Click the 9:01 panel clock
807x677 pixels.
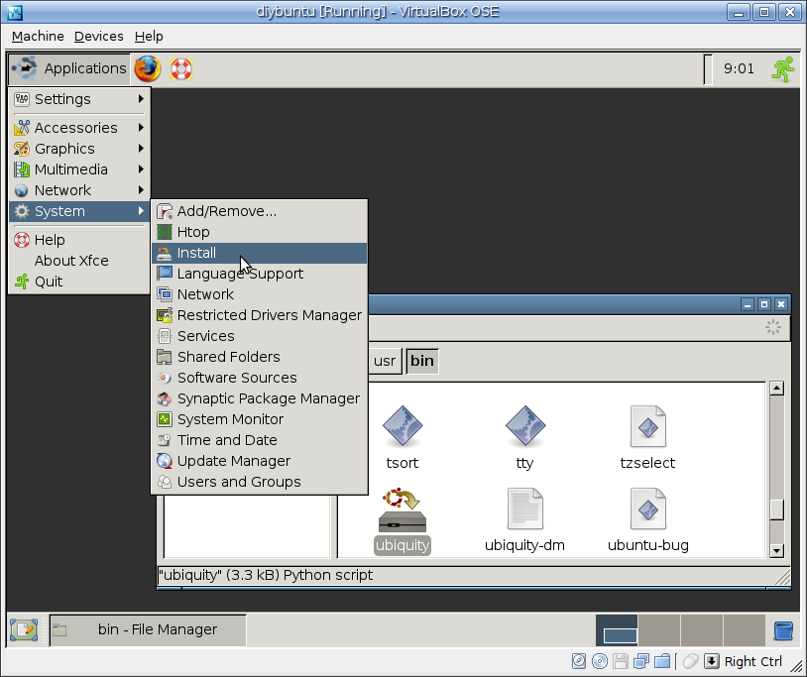(x=739, y=69)
